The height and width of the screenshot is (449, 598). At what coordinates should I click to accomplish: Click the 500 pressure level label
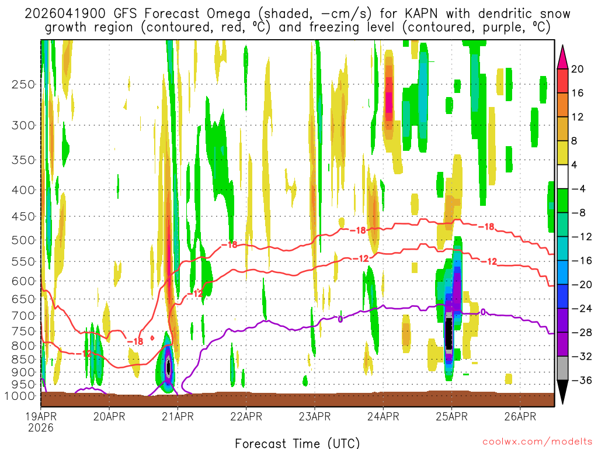pyautogui.click(x=23, y=240)
